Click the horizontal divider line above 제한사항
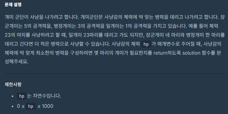 pyautogui.click(x=115, y=74)
